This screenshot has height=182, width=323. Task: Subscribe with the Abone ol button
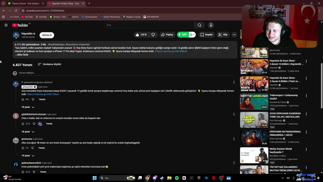coord(47,35)
